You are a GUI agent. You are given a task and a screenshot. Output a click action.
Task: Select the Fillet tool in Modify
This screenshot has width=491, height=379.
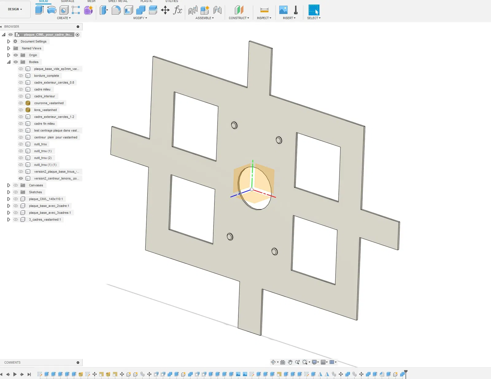tap(116, 10)
